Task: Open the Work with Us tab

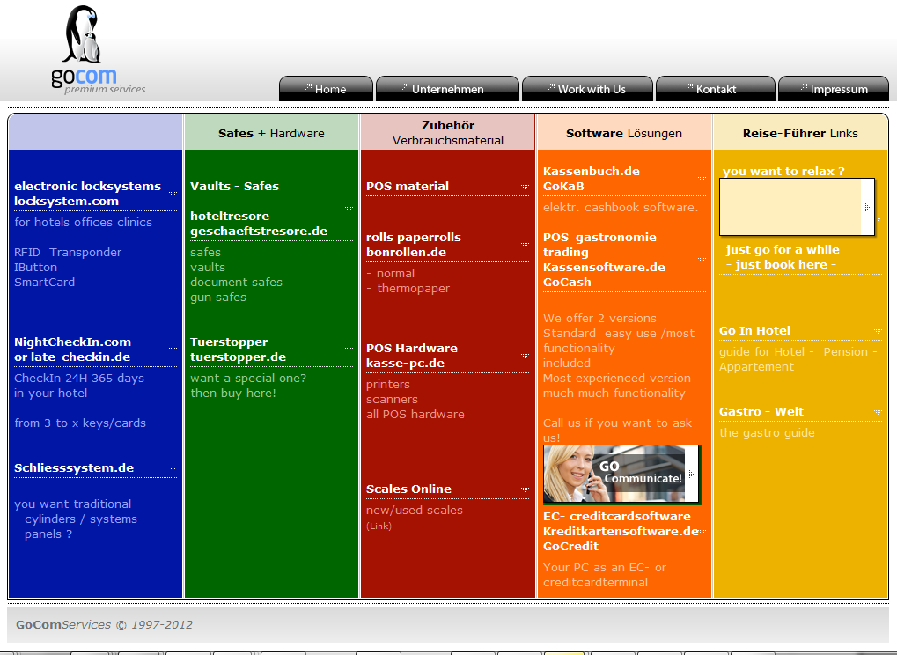Action: [x=587, y=89]
